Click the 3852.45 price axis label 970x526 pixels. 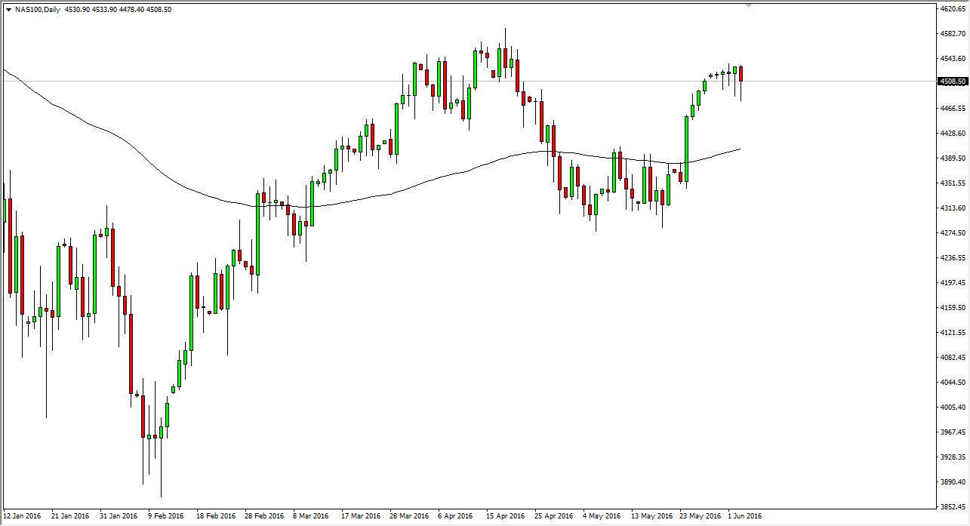tap(952, 507)
